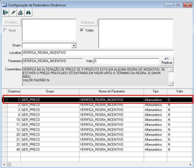
Task: Select the row for Empresa 4
Action: (97, 115)
